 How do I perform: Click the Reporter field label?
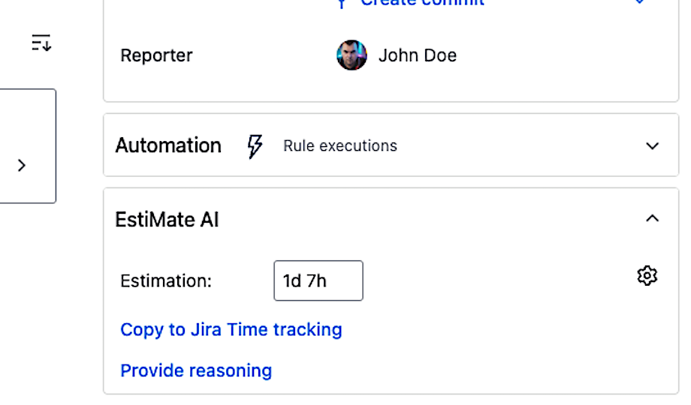[156, 55]
